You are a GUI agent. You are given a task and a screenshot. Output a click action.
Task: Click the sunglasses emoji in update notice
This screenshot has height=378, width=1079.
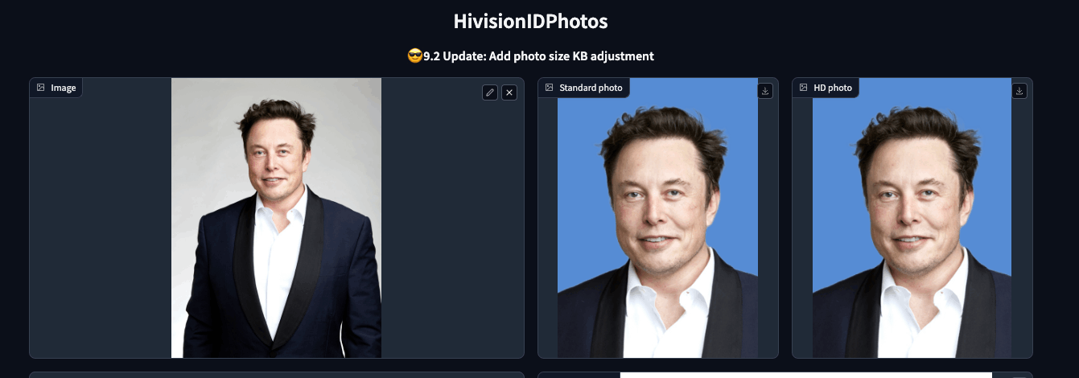click(415, 55)
